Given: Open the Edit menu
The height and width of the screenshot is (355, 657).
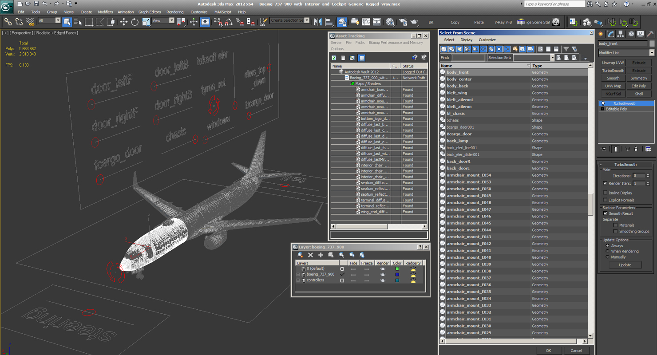Looking at the screenshot, I should 21,12.
